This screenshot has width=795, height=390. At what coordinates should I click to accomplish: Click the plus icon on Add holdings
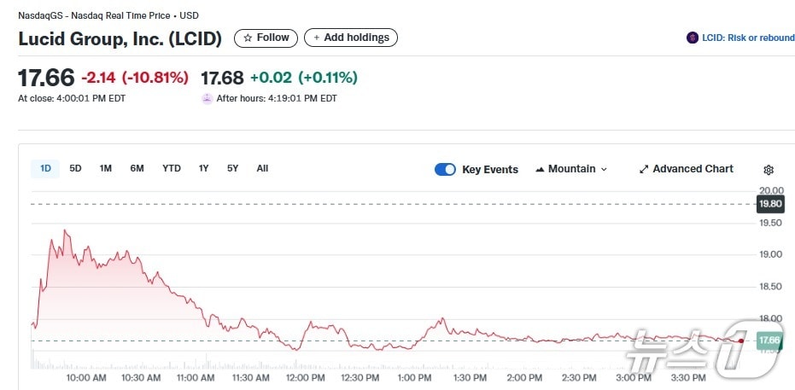(316, 38)
